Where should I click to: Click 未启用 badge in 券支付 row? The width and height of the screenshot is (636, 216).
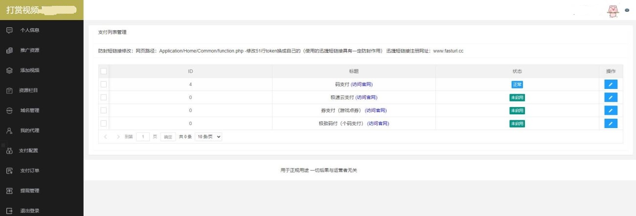pyautogui.click(x=517, y=110)
